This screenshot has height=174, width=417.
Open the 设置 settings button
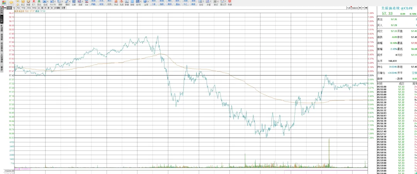[x=63, y=8]
